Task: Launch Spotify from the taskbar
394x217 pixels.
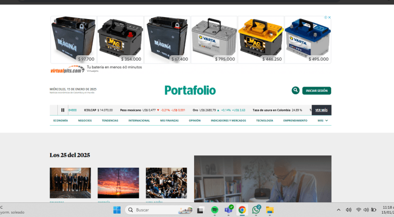Action: point(214,210)
